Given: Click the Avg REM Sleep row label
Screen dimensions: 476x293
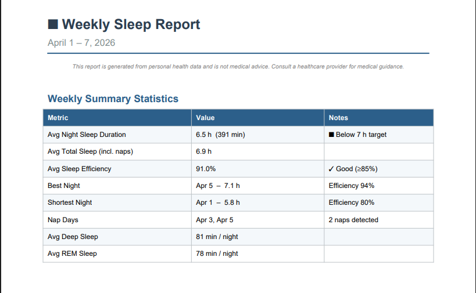Looking at the screenshot, I should (x=72, y=254).
